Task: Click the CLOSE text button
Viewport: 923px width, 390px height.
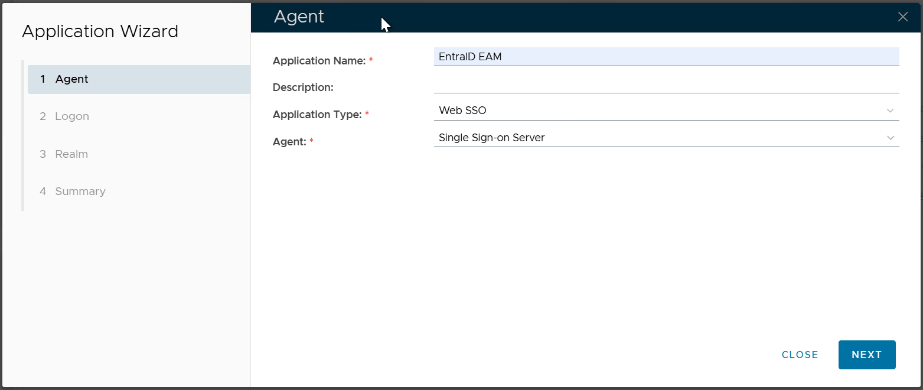Action: point(800,355)
